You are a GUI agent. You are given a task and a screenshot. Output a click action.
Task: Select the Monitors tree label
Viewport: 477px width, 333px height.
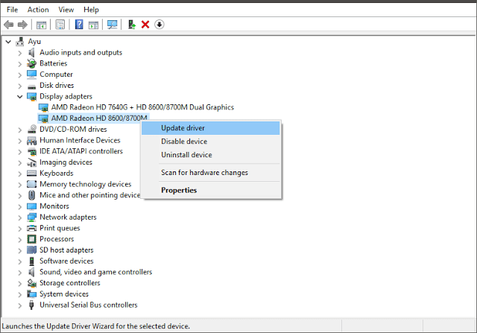(54, 206)
